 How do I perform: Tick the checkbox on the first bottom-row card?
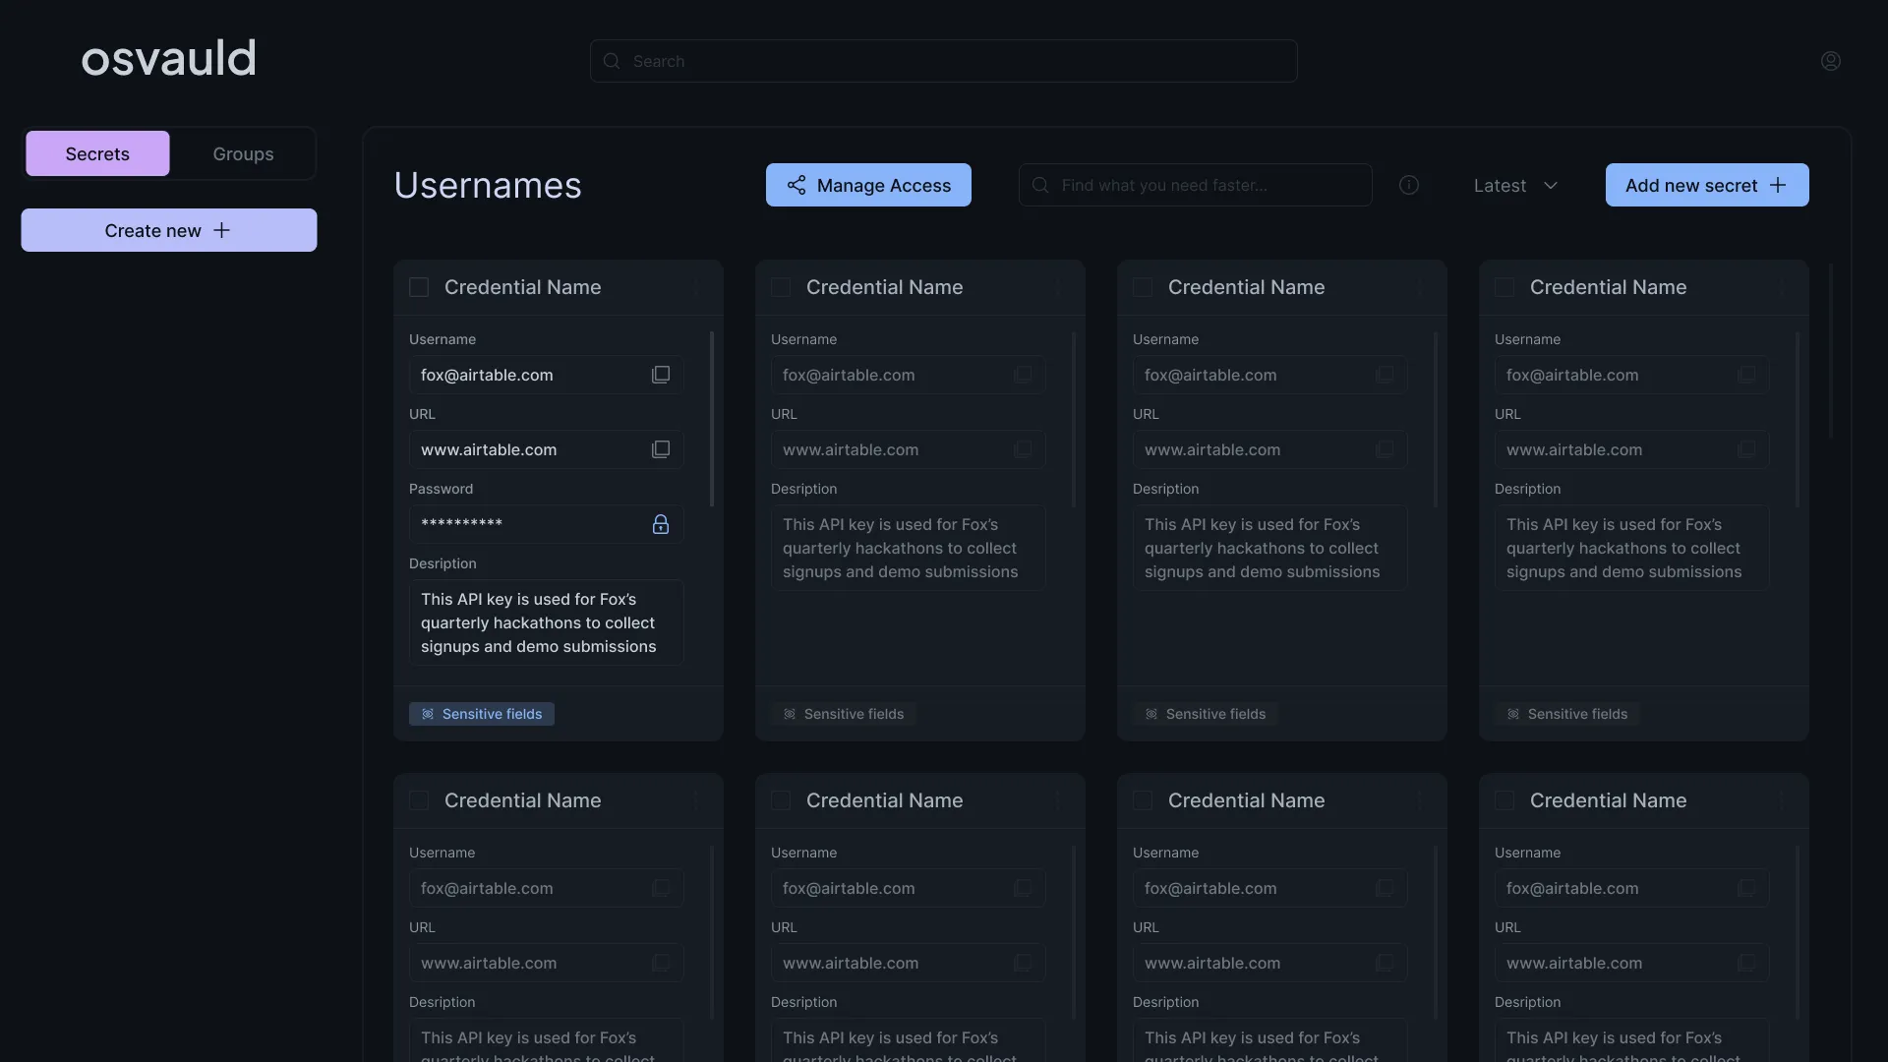[x=419, y=800]
